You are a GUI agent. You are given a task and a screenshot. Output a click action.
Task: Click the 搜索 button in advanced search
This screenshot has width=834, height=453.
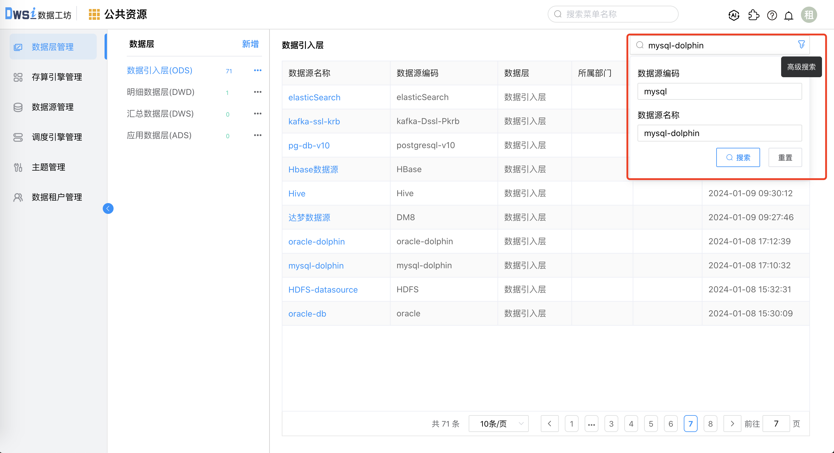point(738,157)
